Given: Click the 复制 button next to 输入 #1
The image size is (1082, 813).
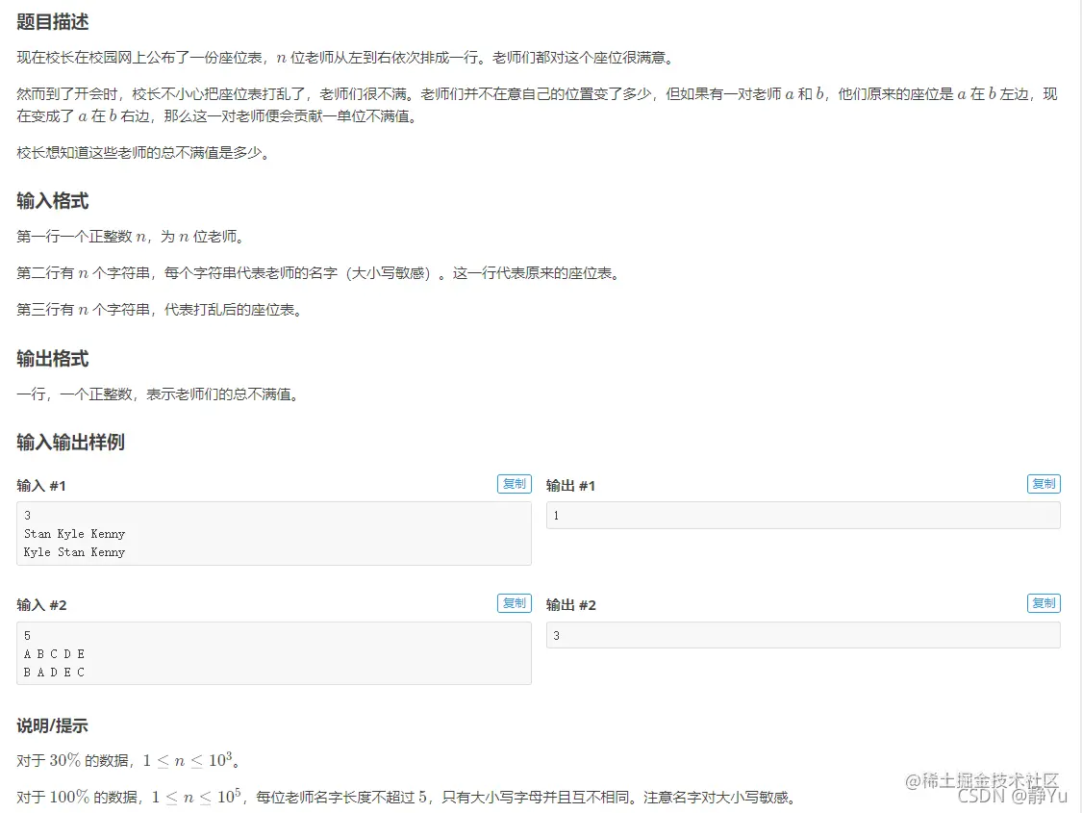Looking at the screenshot, I should coord(514,484).
